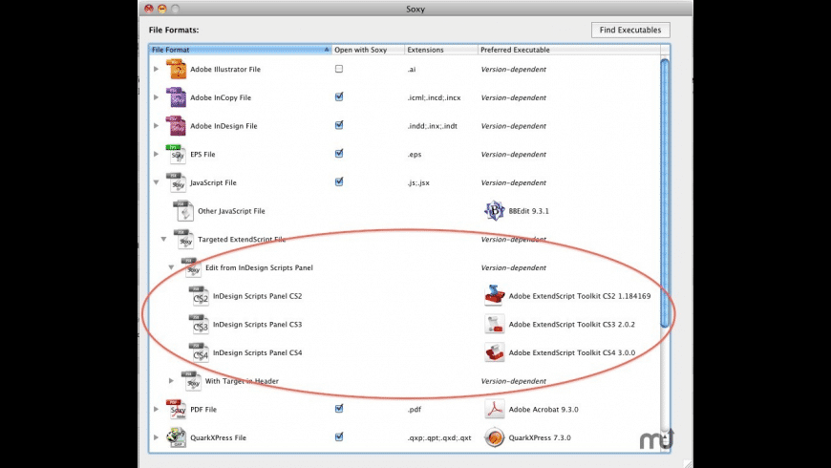
Task: Click the ExtendScript Toolkit CS2 icon
Action: click(x=495, y=296)
